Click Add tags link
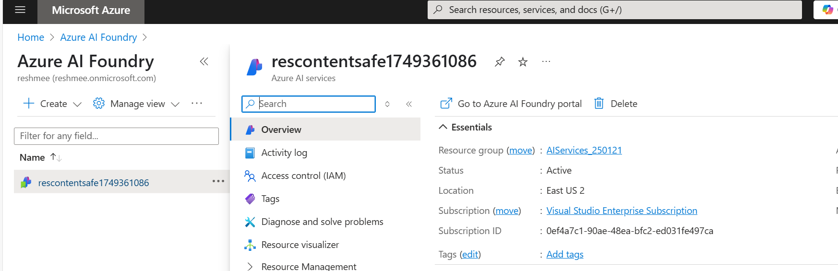This screenshot has width=838, height=271. (565, 254)
